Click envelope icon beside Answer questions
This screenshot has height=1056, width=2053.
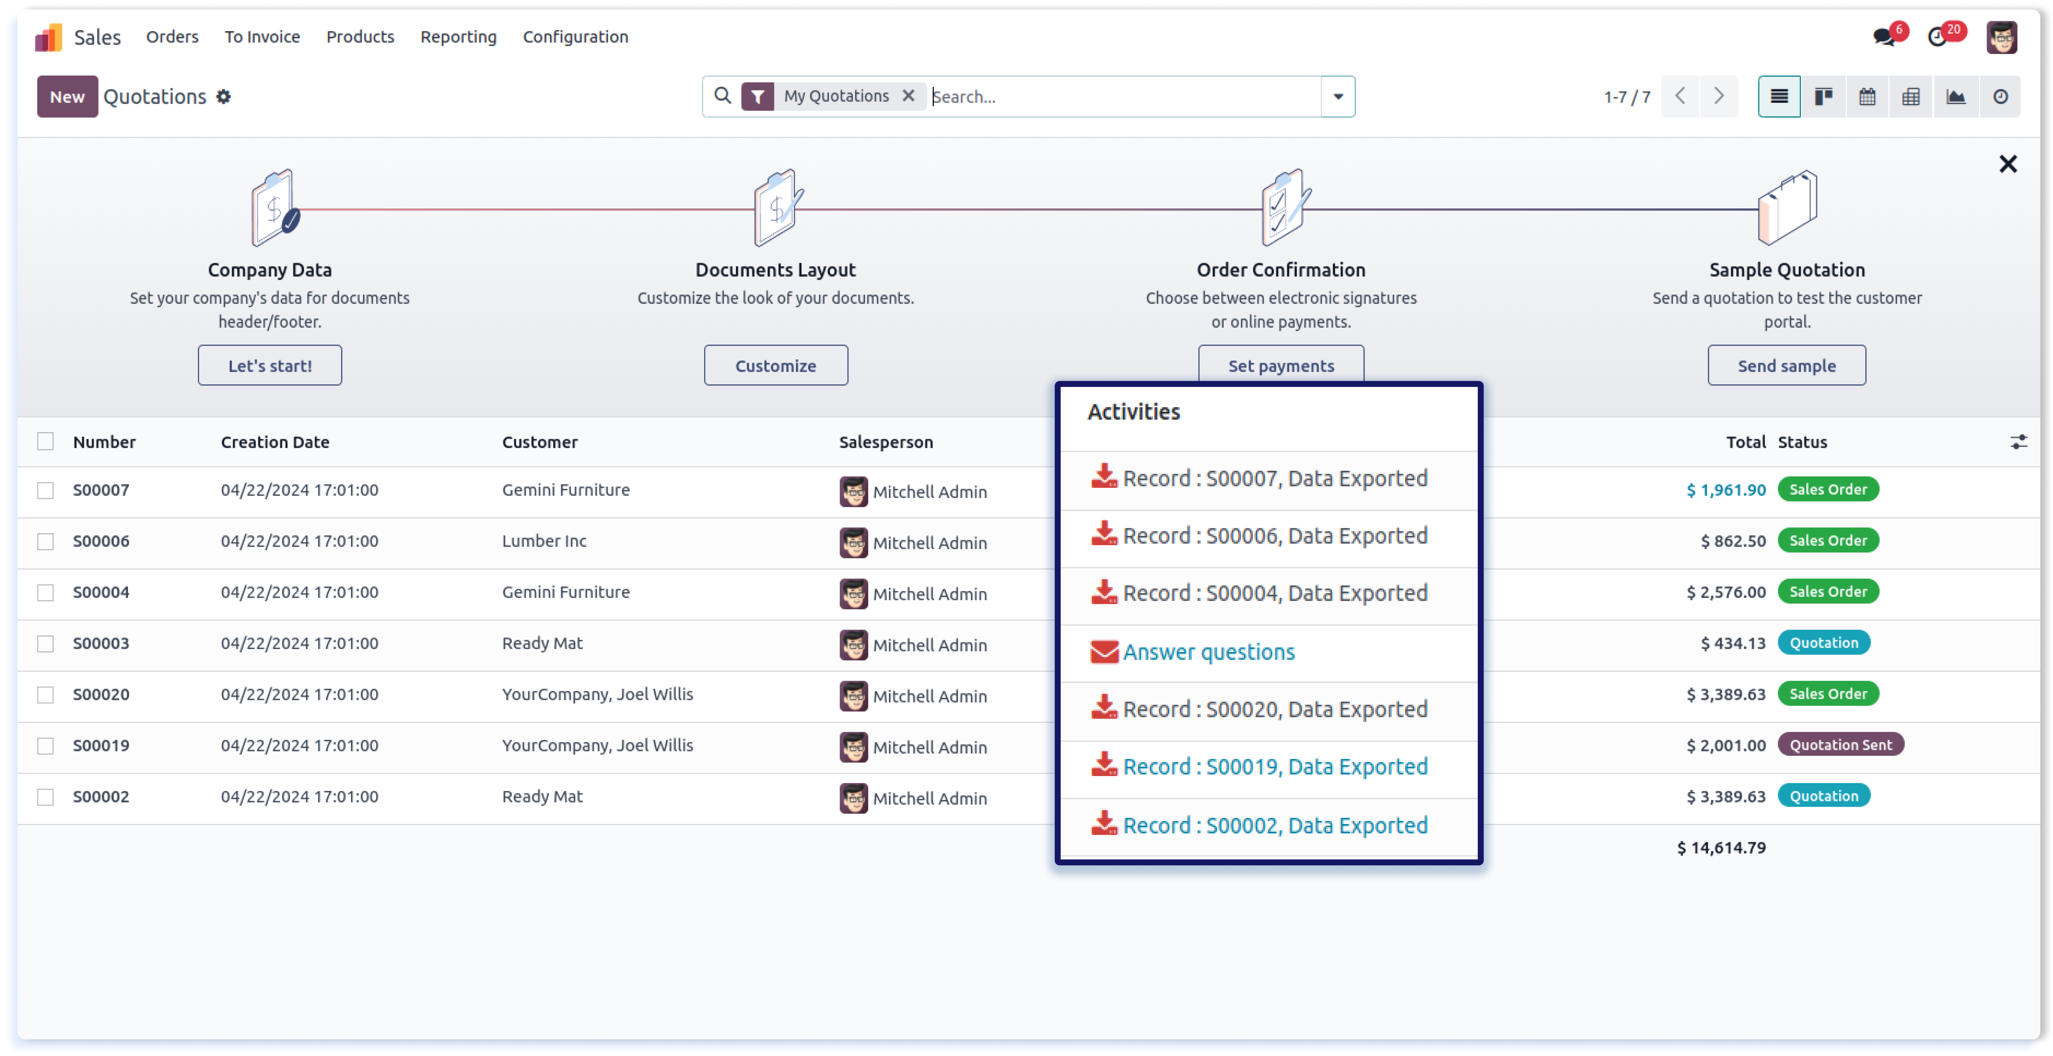pos(1104,652)
